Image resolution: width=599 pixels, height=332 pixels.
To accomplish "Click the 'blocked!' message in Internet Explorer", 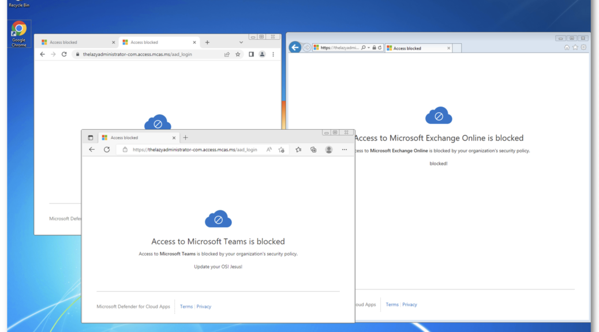I will pyautogui.click(x=439, y=163).
